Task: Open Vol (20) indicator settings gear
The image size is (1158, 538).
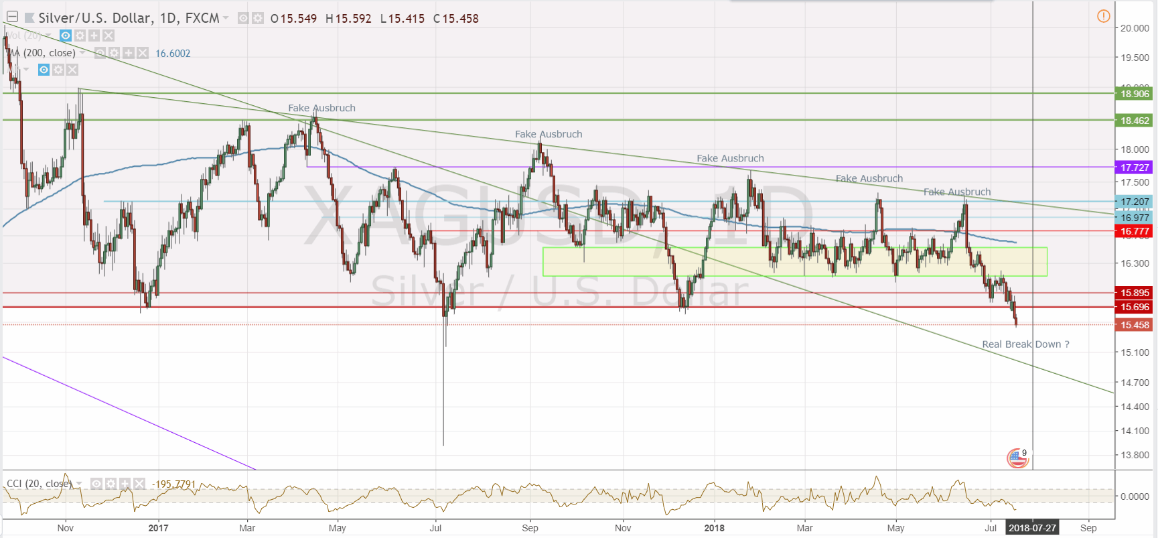Action: pyautogui.click(x=80, y=36)
